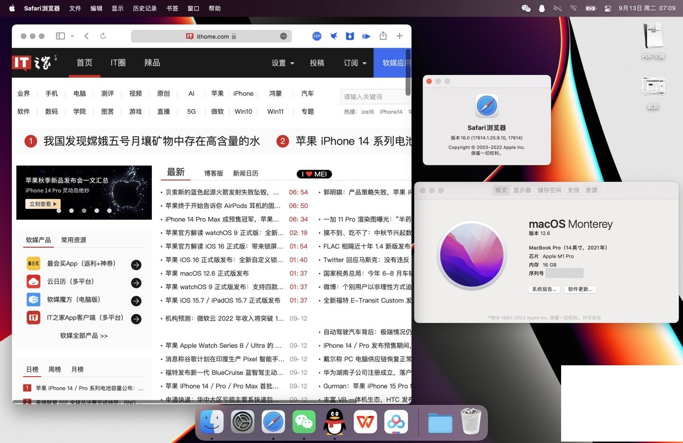Go back in Safari
683x443 pixels.
tap(86, 36)
